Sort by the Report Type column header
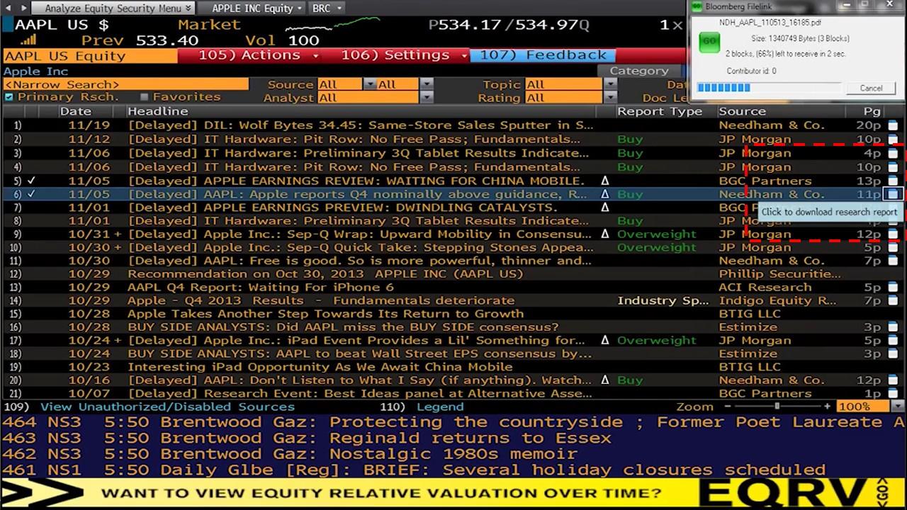Viewport: 907px width, 510px height. [660, 111]
